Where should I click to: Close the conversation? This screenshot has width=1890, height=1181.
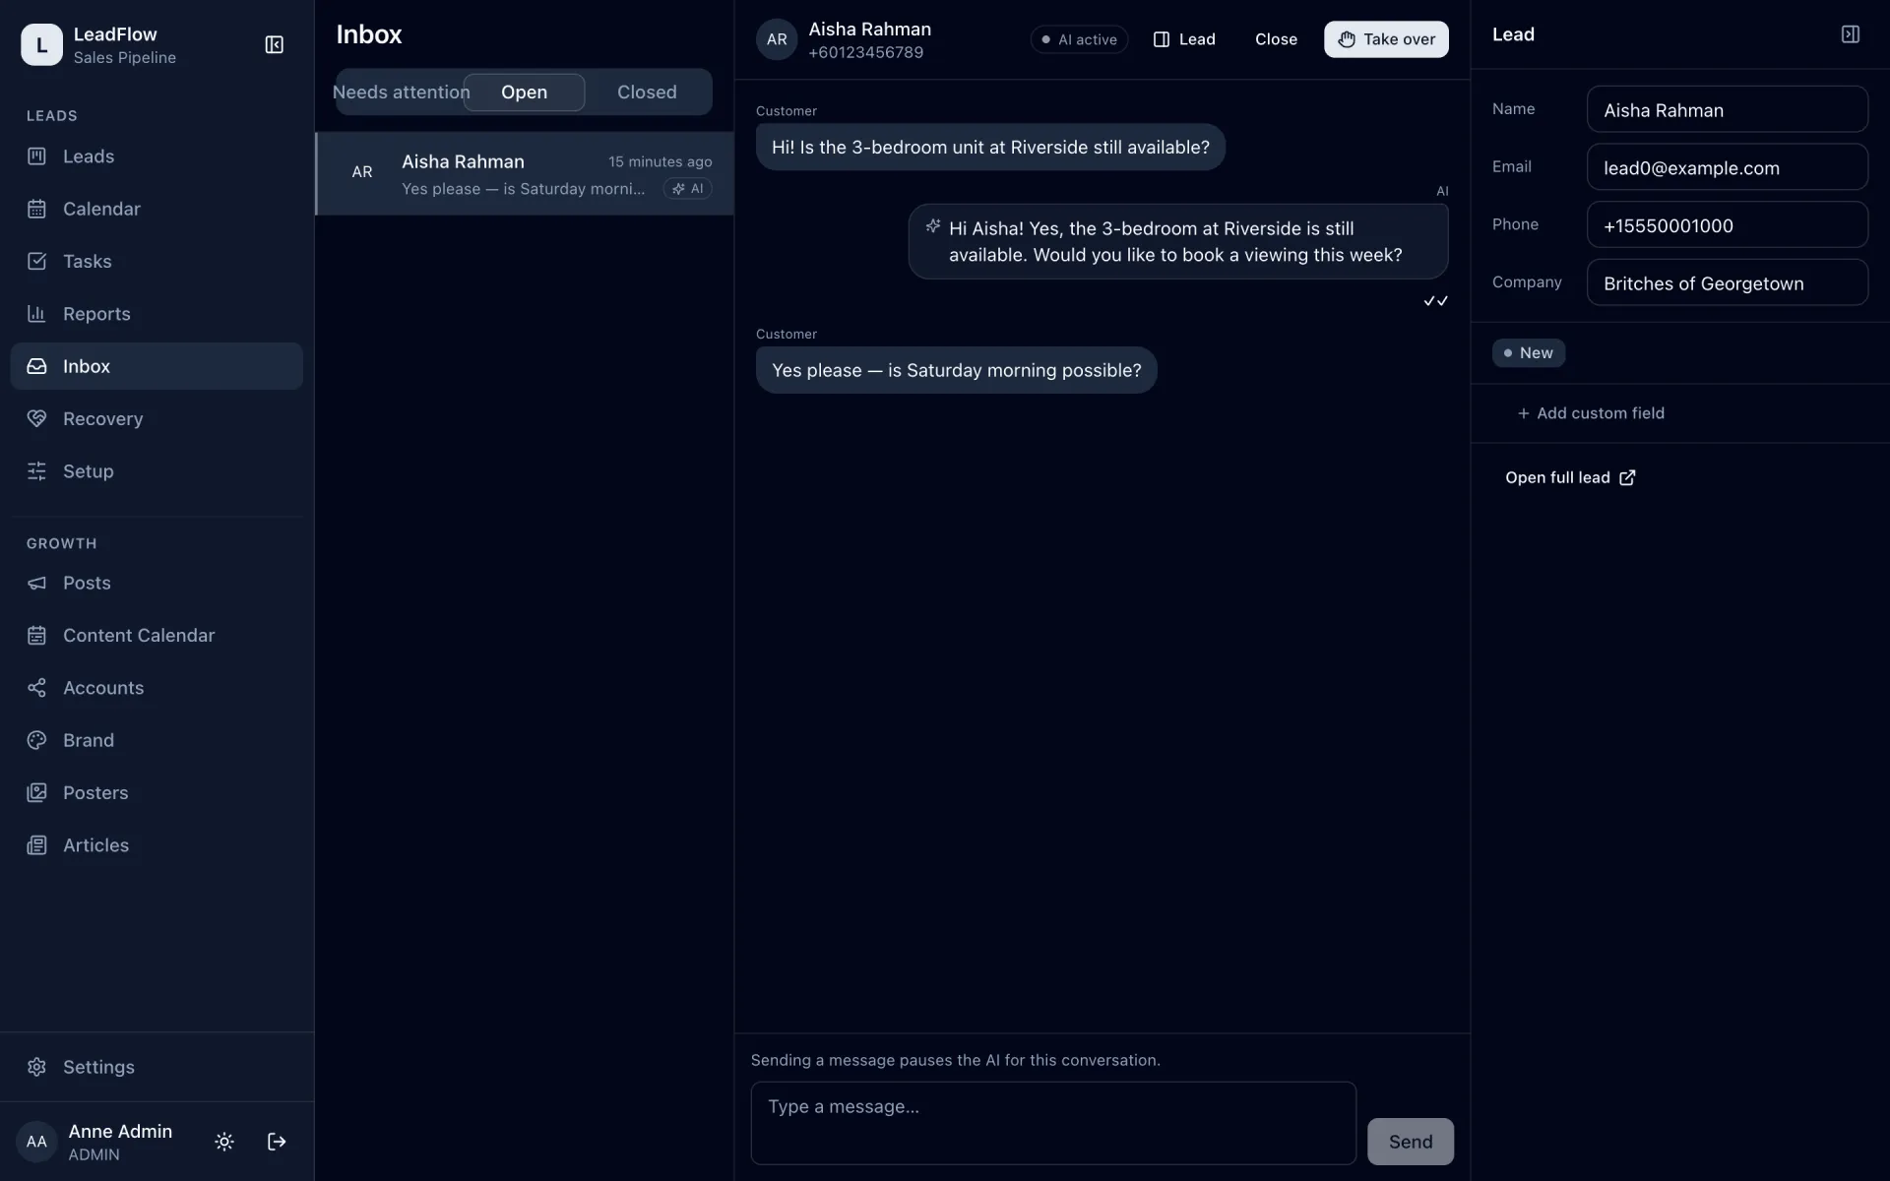(1276, 39)
